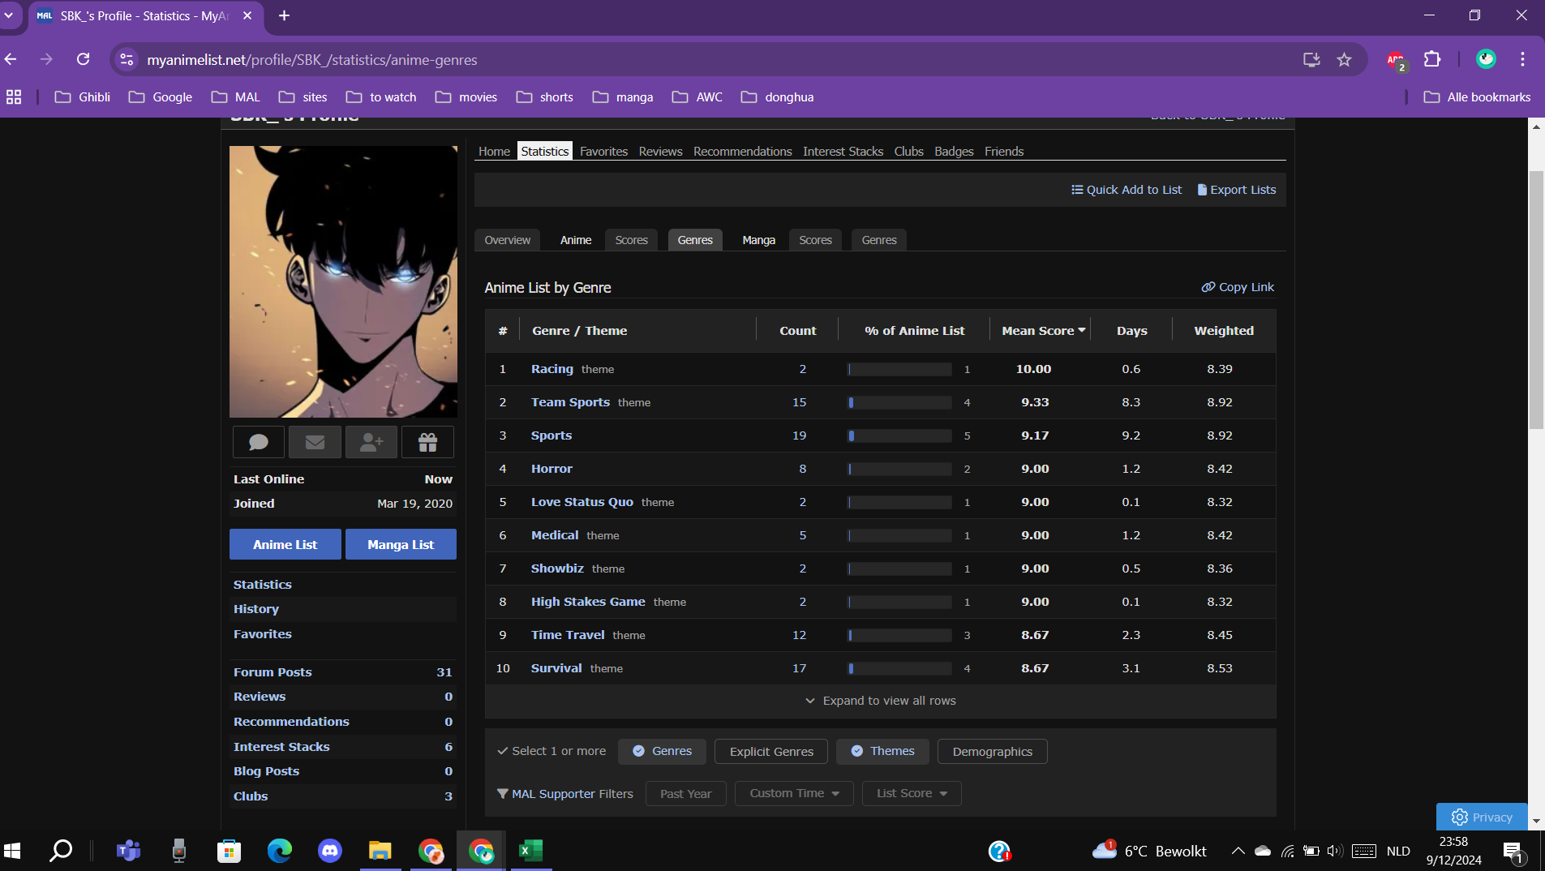Expand to view all rows
This screenshot has width=1545, height=871.
[x=880, y=701]
